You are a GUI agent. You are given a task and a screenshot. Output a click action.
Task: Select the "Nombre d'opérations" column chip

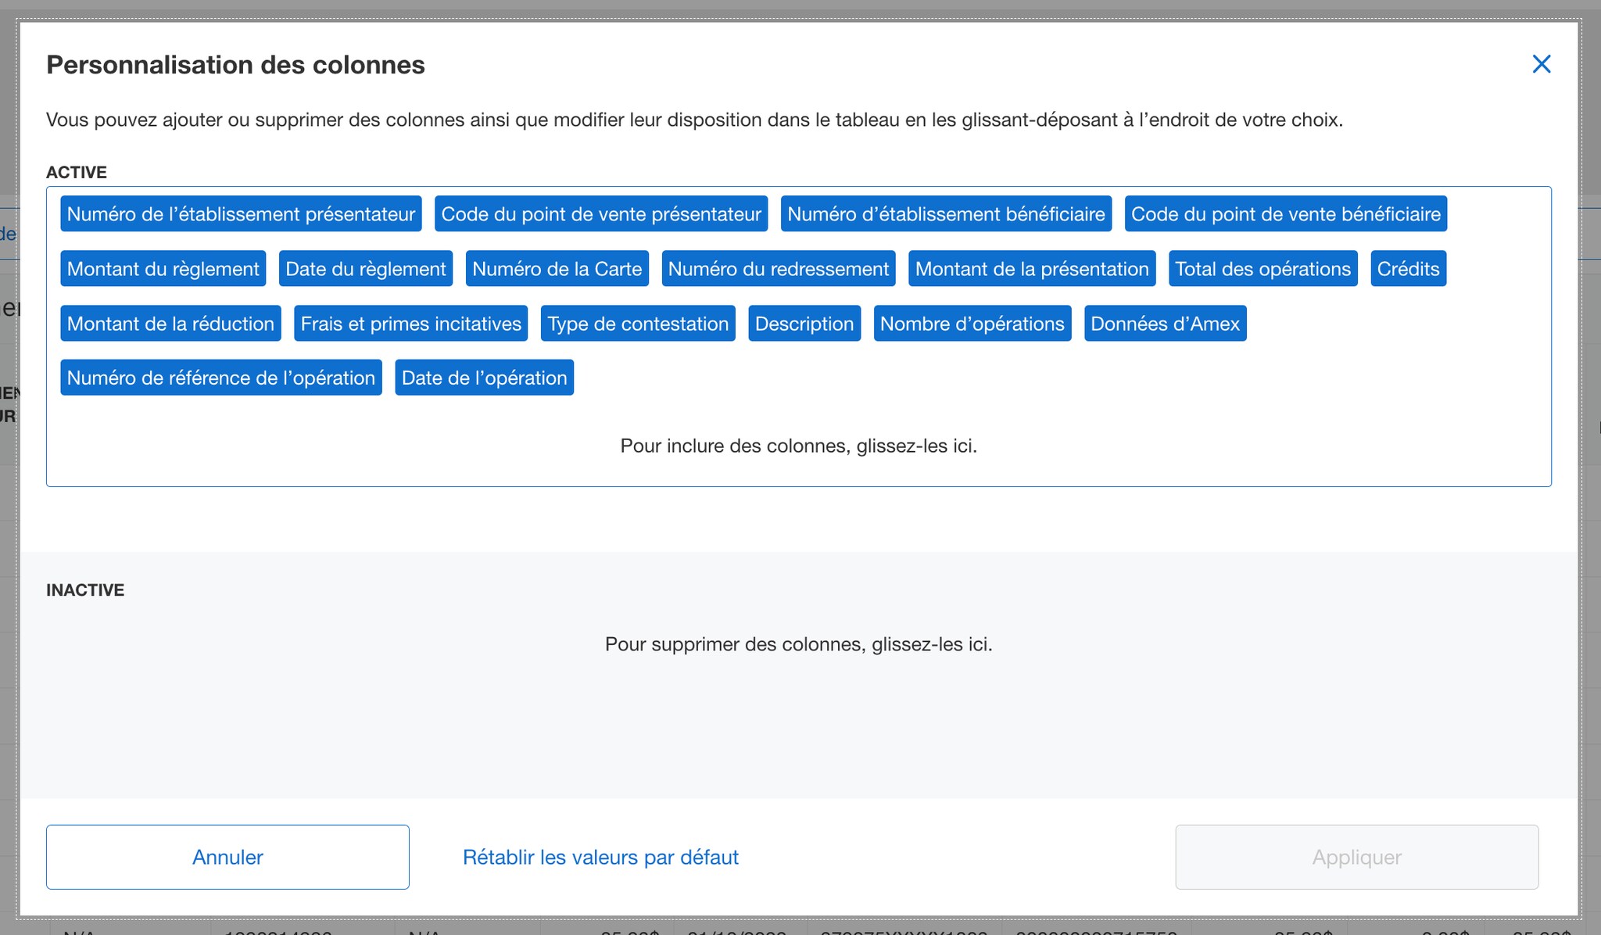pyautogui.click(x=972, y=323)
